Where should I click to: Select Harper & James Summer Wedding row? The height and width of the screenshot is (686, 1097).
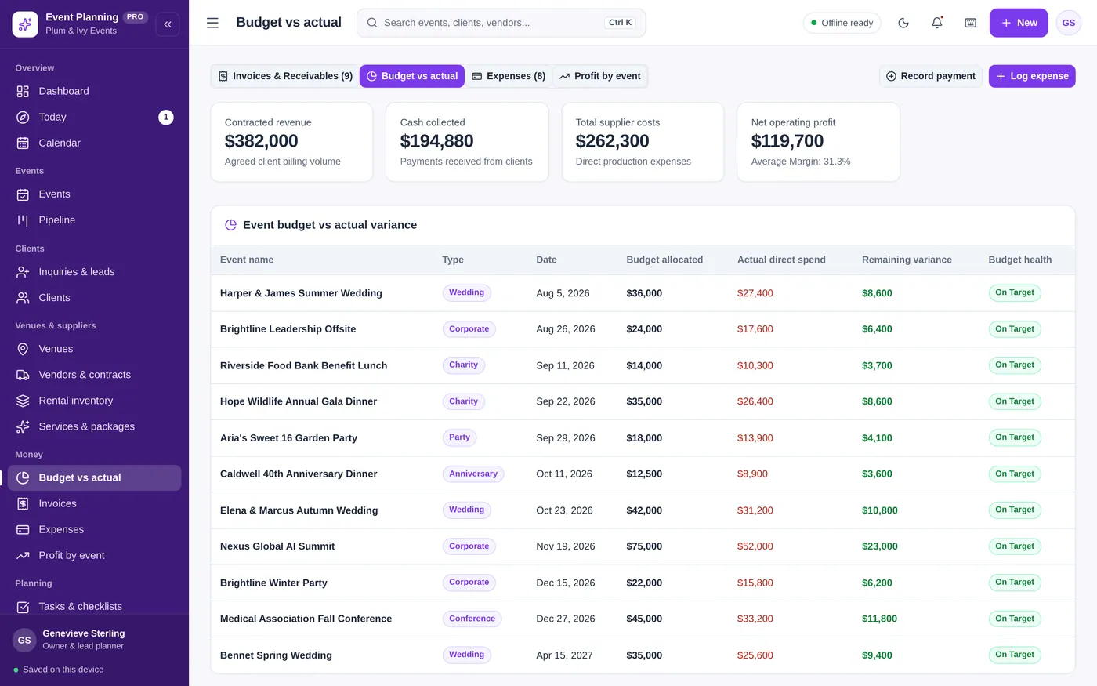(643, 293)
